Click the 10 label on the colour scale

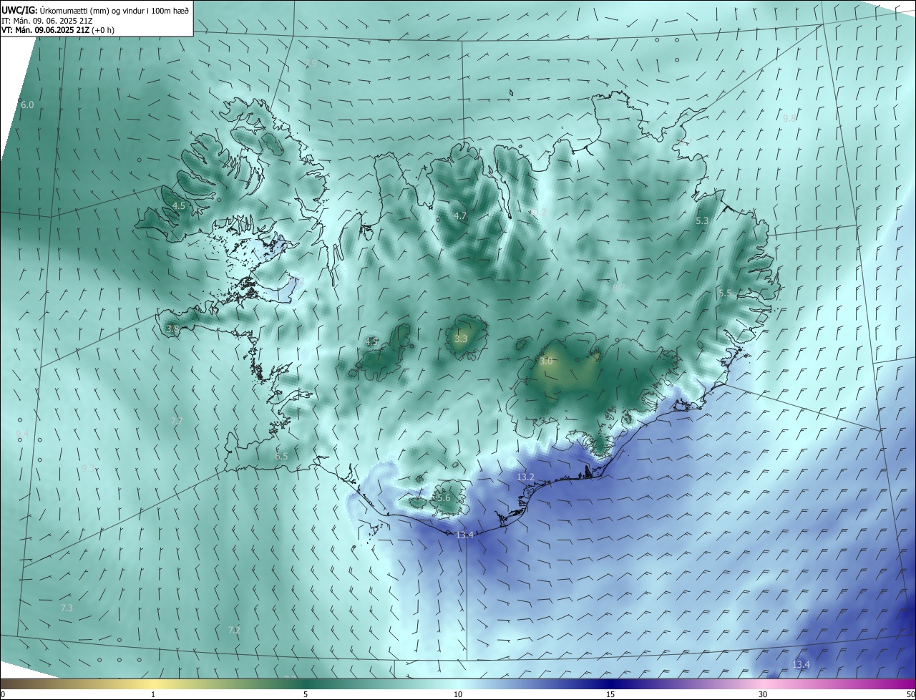pos(458,694)
